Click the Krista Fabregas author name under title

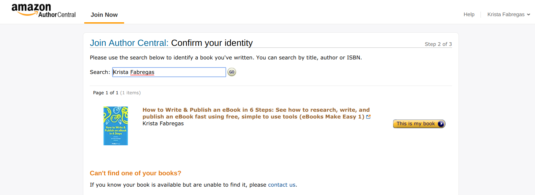click(163, 124)
